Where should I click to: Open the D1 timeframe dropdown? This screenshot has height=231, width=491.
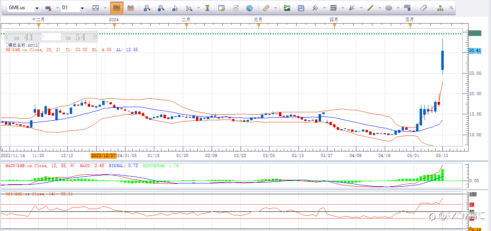[x=82, y=8]
